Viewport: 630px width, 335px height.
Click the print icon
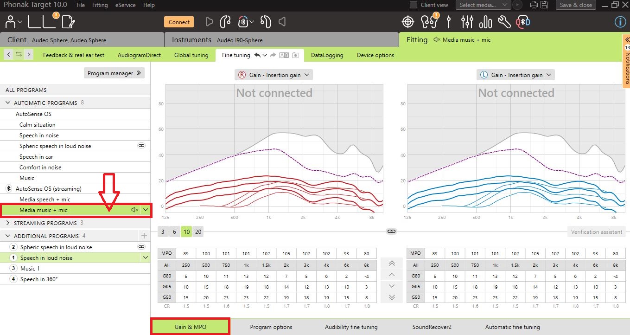pos(534,5)
